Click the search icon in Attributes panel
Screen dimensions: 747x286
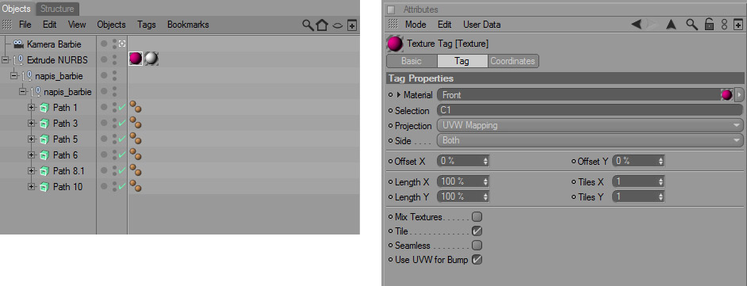click(691, 25)
